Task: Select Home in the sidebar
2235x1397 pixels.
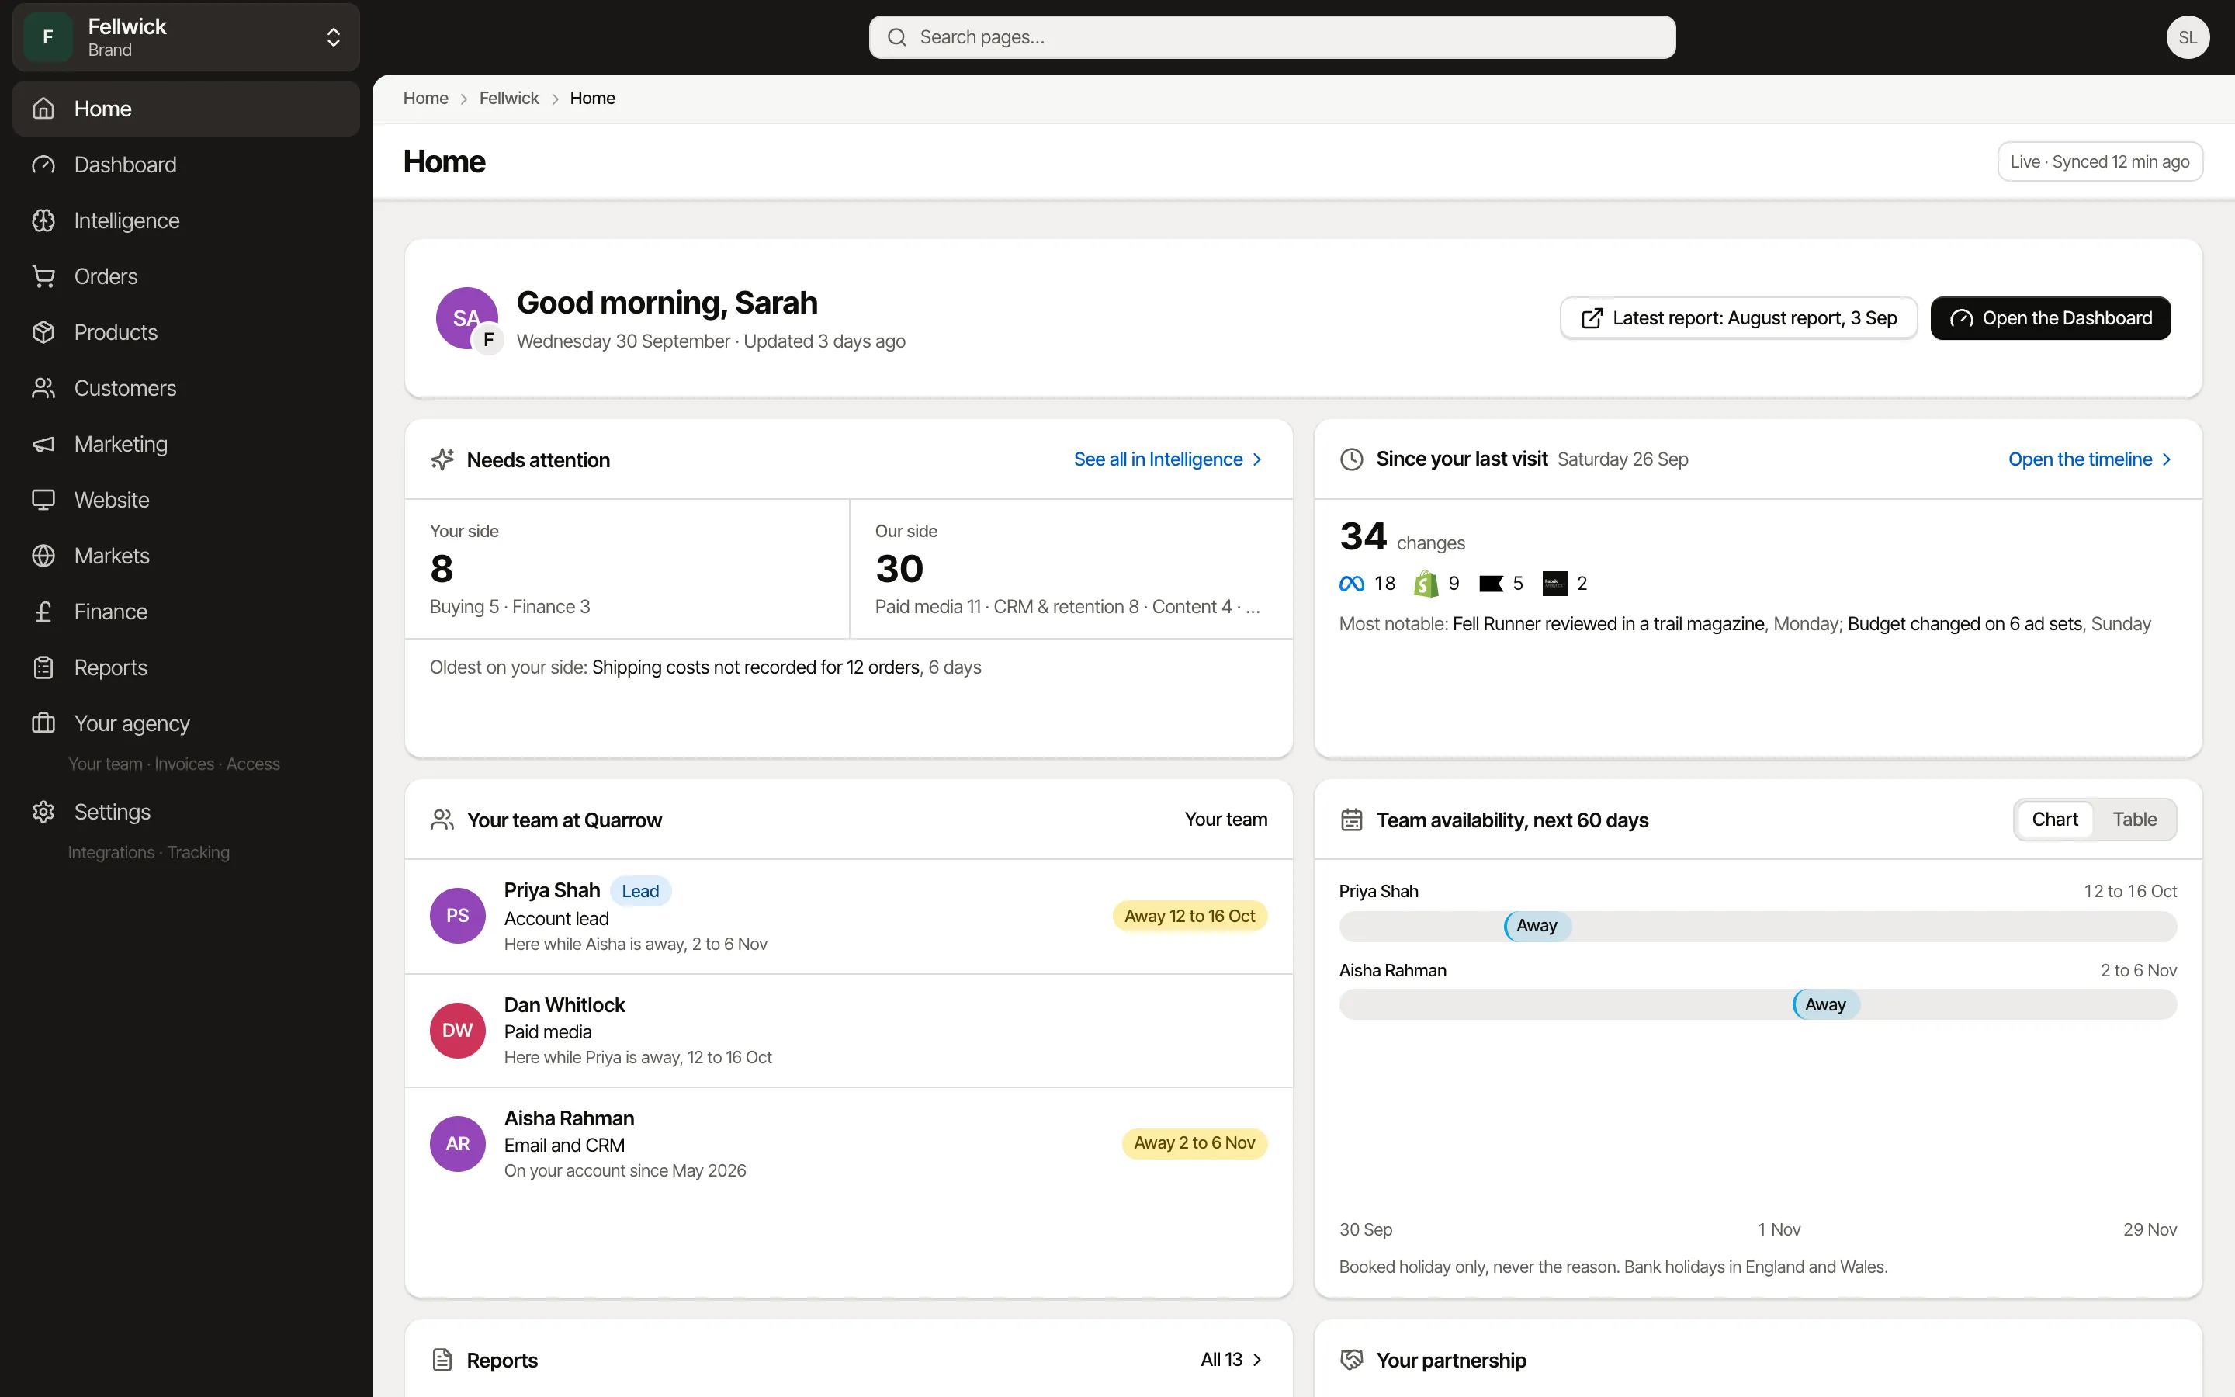Action: (x=185, y=109)
